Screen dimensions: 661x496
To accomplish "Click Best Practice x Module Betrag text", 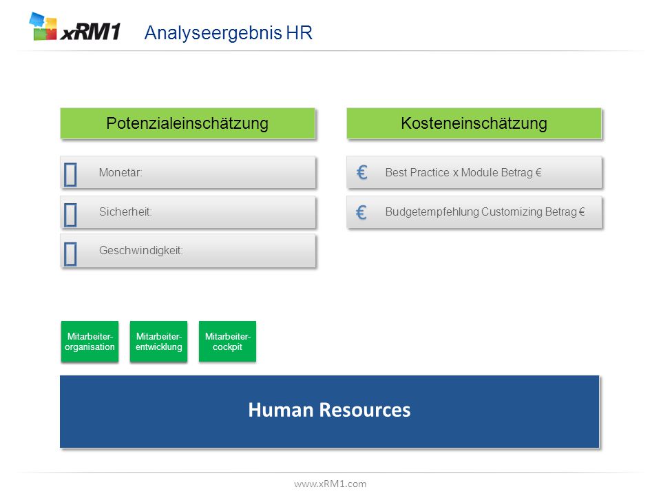I will pyautogui.click(x=463, y=172).
